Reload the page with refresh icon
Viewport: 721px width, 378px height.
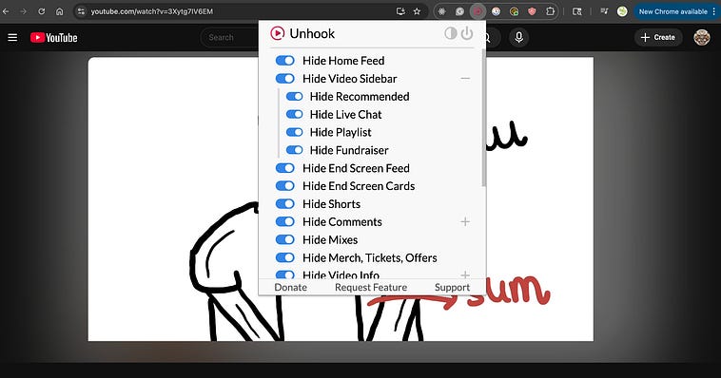pos(42,11)
